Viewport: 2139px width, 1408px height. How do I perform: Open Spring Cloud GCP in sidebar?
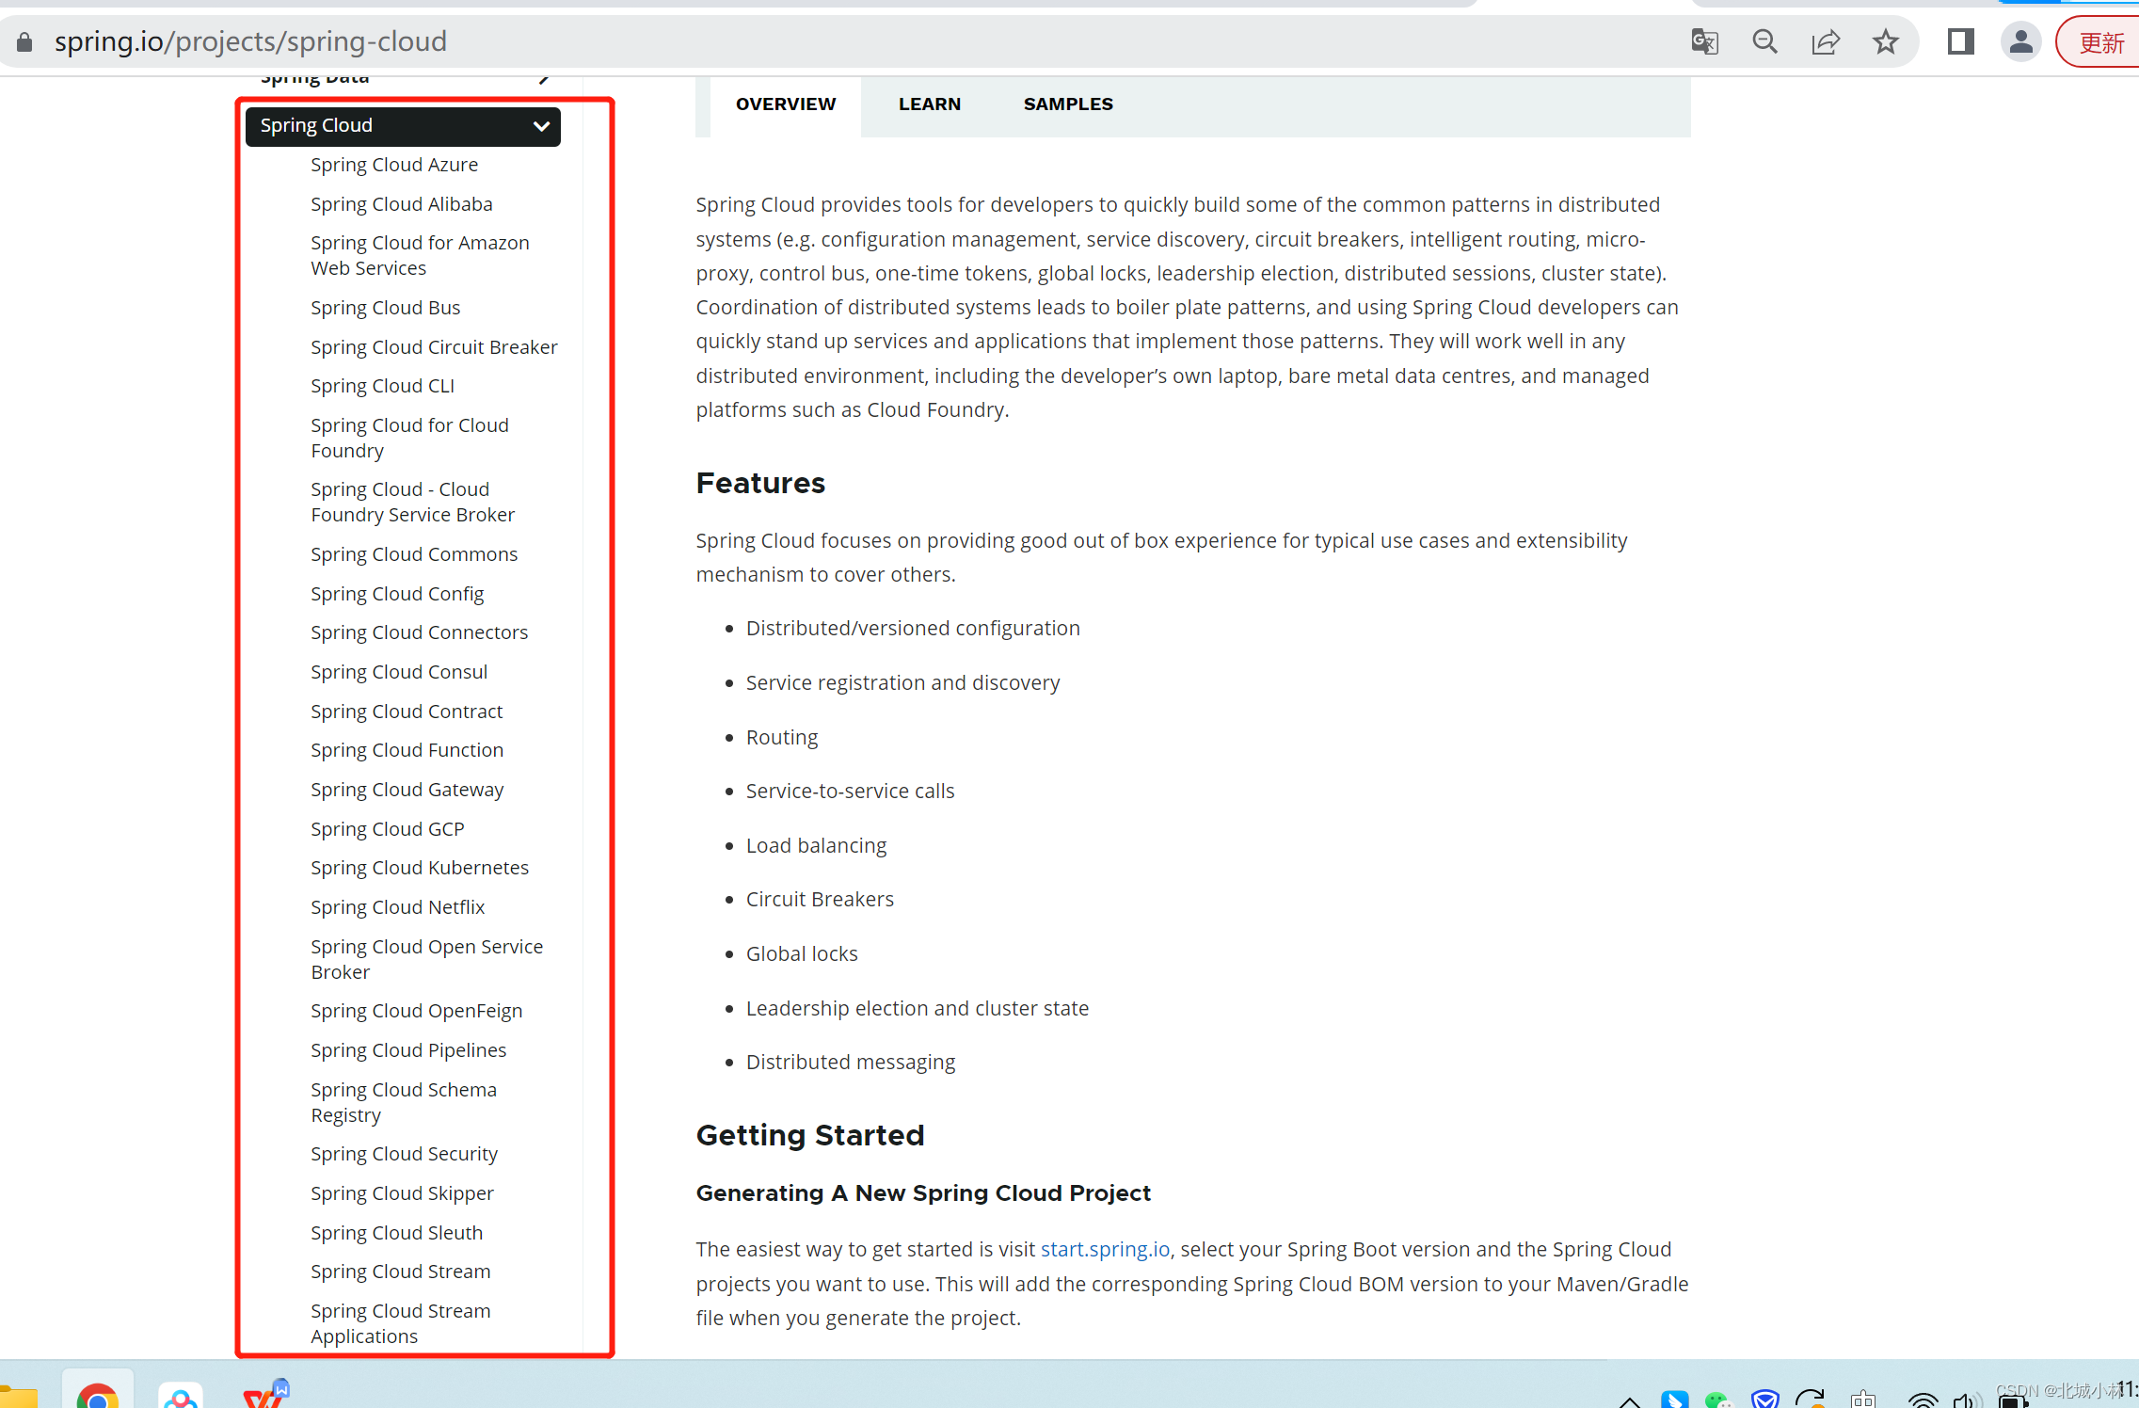(388, 829)
